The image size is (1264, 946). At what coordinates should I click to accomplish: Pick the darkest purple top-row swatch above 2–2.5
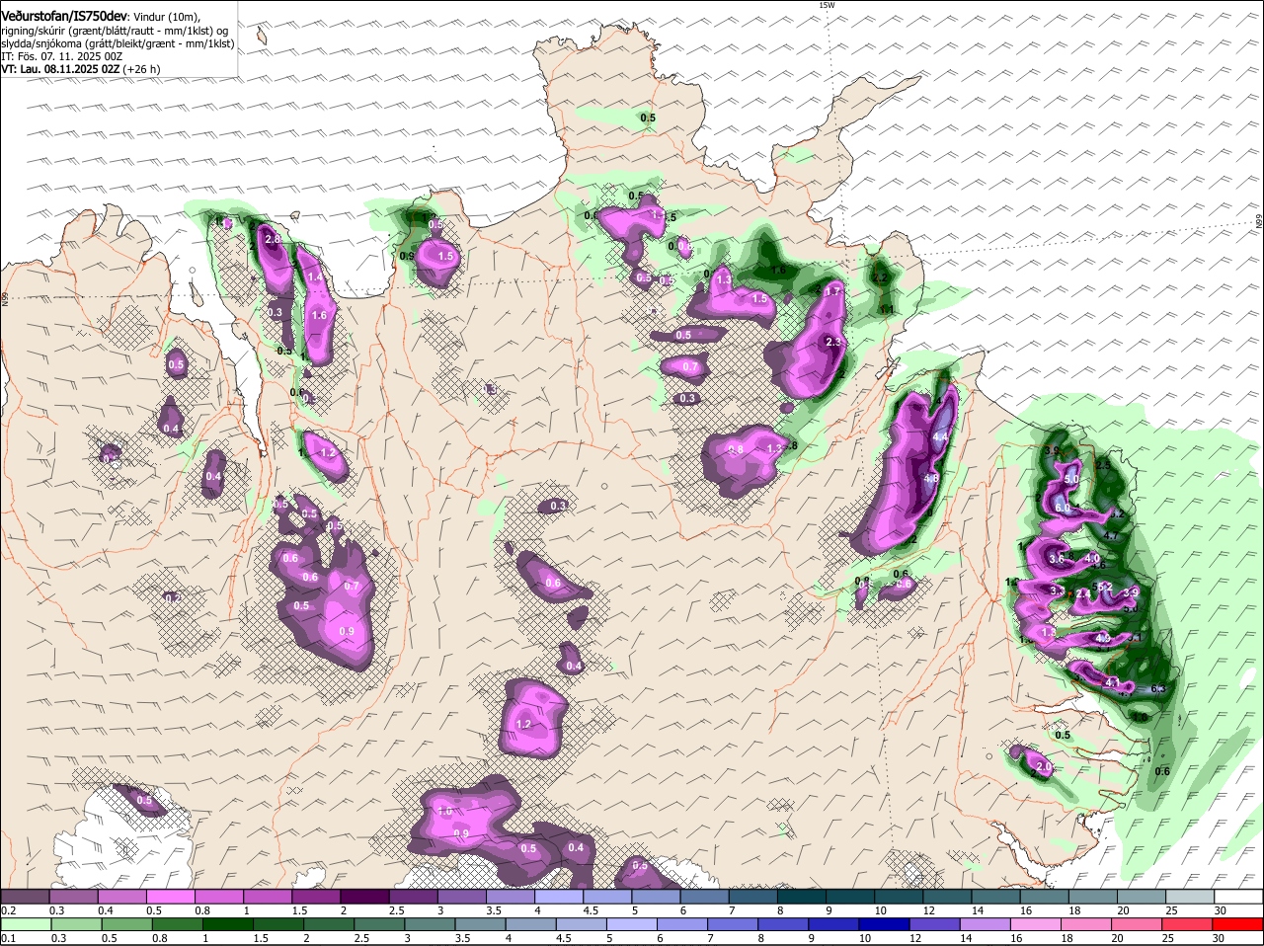pyautogui.click(x=364, y=897)
